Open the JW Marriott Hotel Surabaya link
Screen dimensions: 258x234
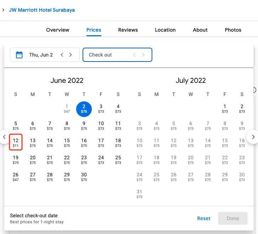pyautogui.click(x=42, y=10)
